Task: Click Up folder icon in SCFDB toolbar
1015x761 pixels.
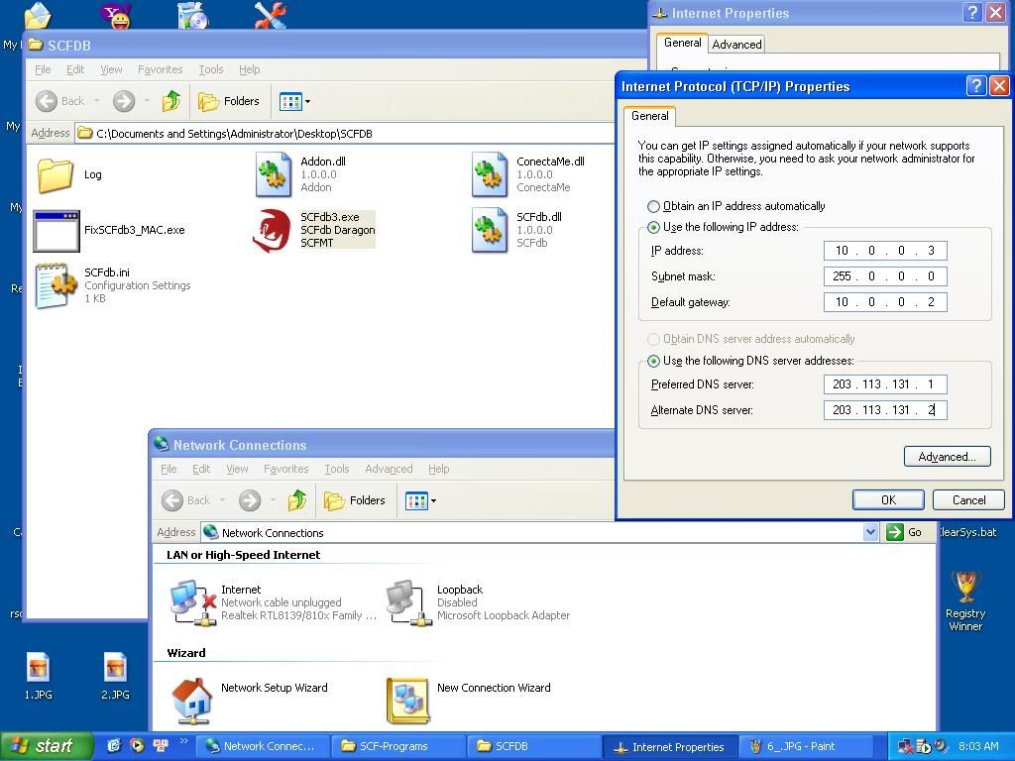Action: coord(171,101)
